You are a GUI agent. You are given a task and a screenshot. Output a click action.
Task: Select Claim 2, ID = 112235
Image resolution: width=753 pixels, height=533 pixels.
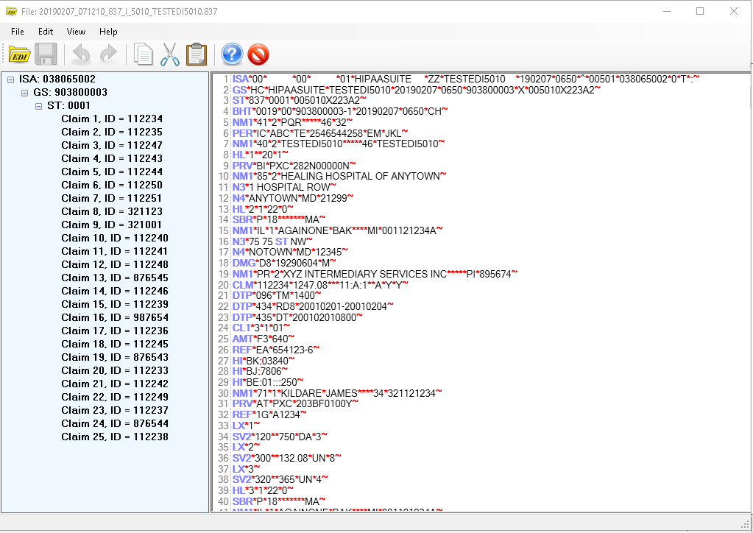pyautogui.click(x=112, y=132)
